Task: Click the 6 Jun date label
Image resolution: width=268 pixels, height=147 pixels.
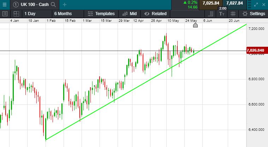Action: 208,21
